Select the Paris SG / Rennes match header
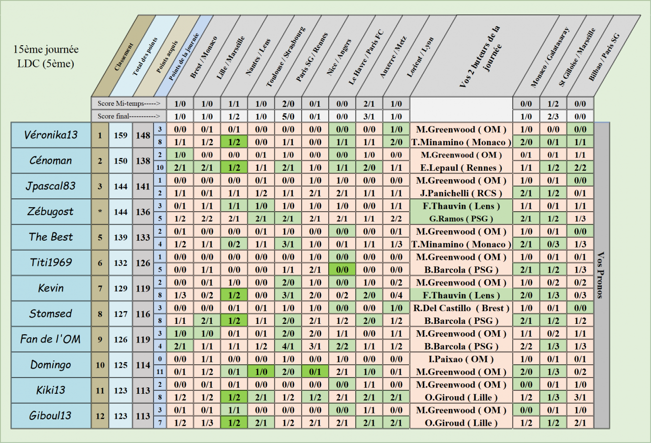 click(311, 58)
